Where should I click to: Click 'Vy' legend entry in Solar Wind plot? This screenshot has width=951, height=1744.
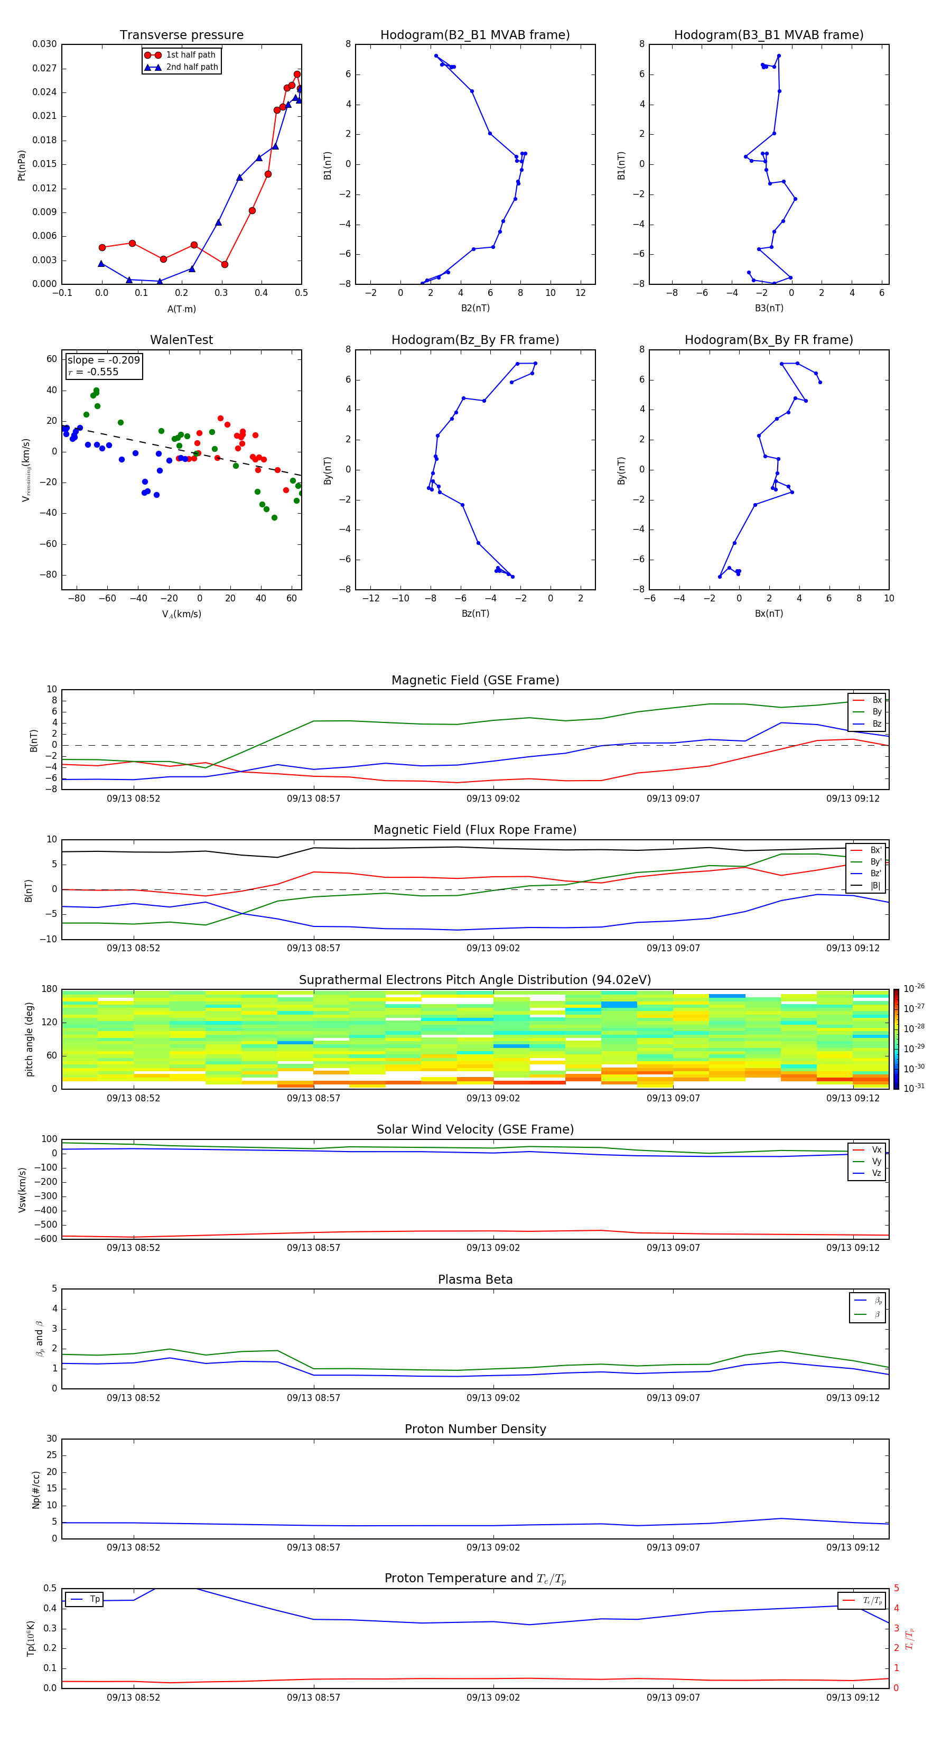pos(867,1162)
